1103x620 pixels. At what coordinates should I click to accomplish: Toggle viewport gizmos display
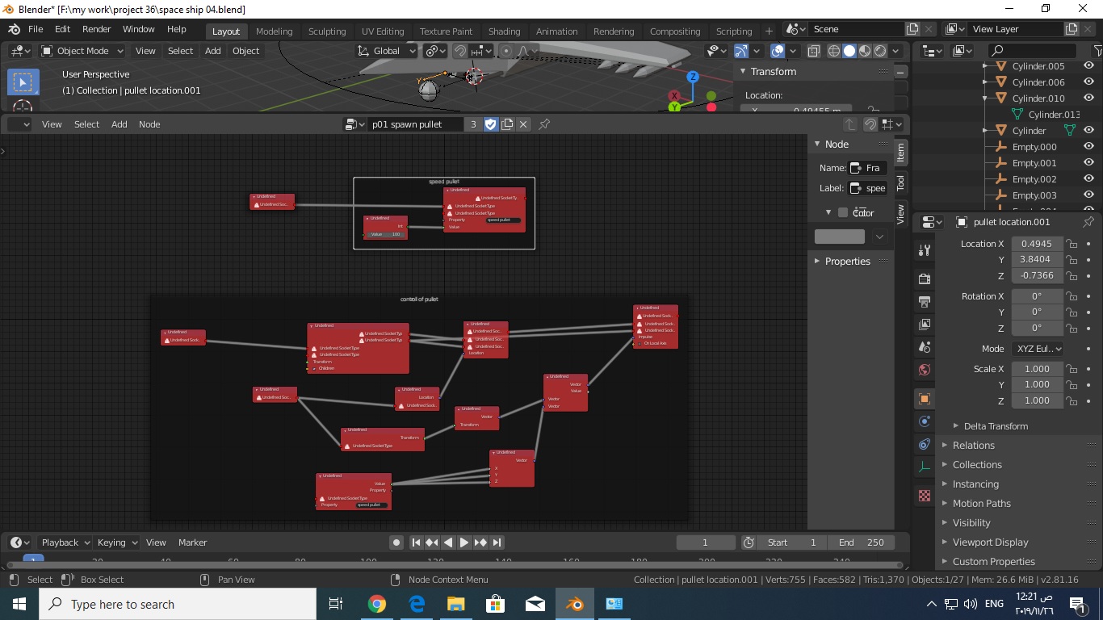coord(740,51)
